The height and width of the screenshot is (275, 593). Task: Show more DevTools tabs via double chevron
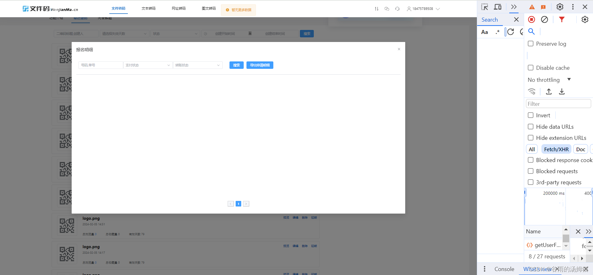point(514,7)
